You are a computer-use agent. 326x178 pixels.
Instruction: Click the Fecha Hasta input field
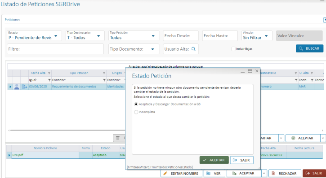coord(220,36)
